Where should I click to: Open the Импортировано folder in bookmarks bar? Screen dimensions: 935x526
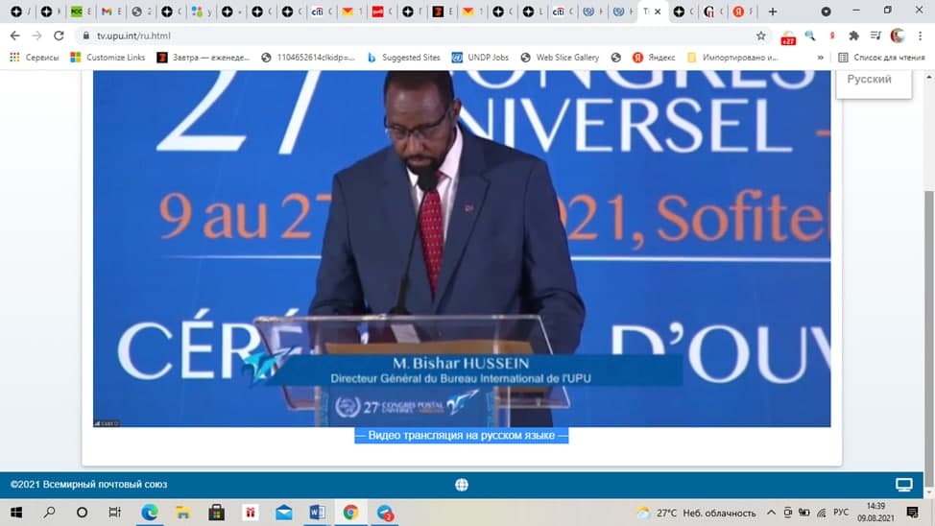(732, 58)
